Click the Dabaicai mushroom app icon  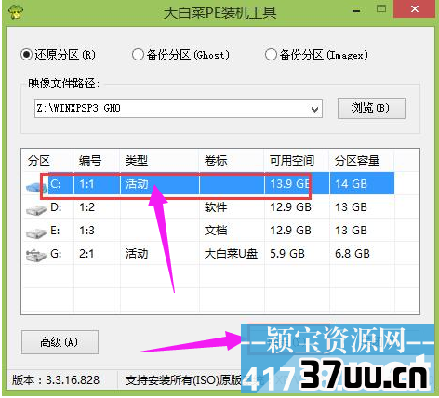(x=16, y=12)
